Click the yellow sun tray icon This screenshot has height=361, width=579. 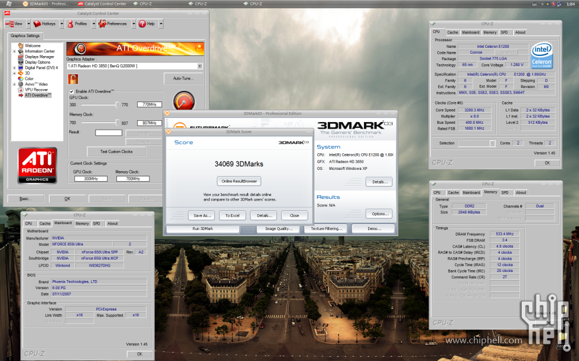(548, 4)
